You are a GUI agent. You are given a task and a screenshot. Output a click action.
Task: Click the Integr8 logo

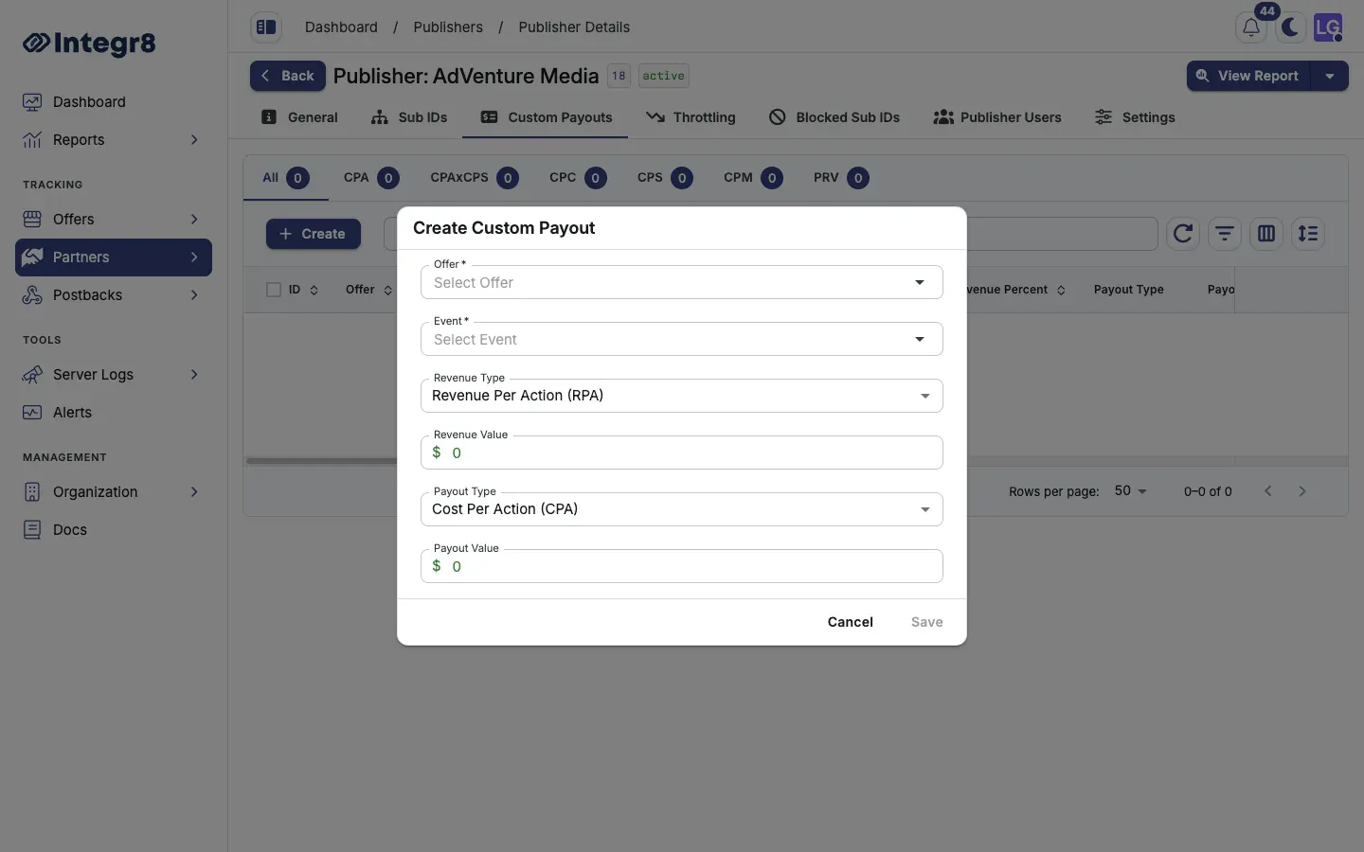pos(89,43)
